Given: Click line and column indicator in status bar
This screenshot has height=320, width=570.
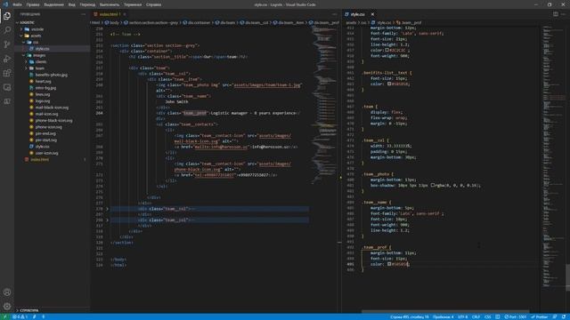Looking at the screenshot, I should (x=410, y=316).
